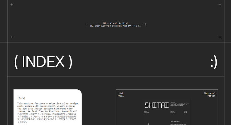This screenshot has width=231, height=125.
Task: Open the SK – Visual Archive title link
Action: click(115, 23)
